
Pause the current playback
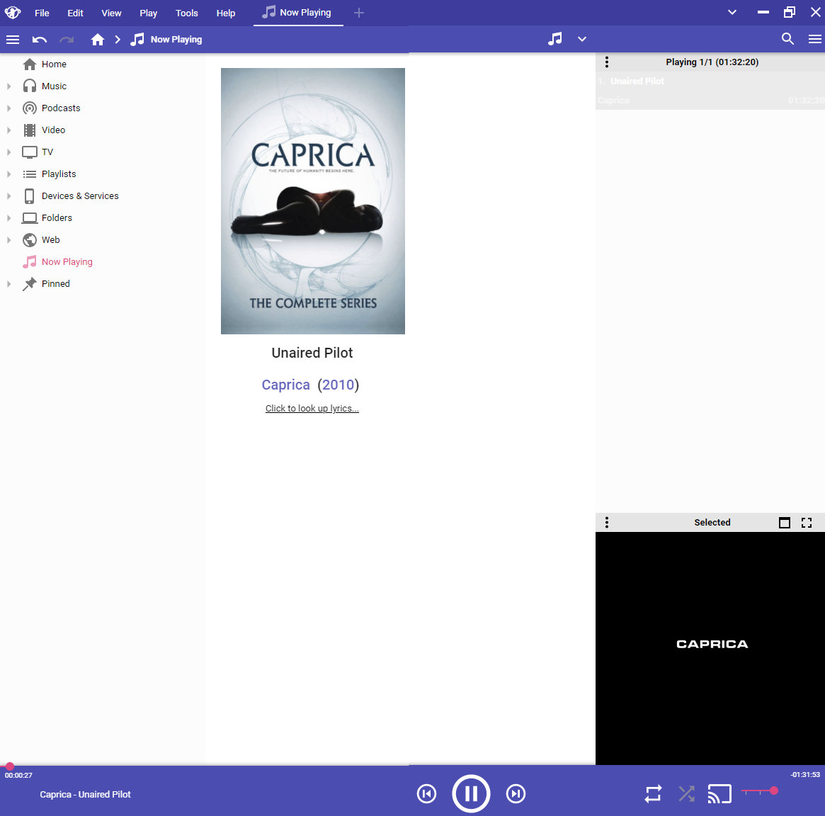tap(471, 793)
